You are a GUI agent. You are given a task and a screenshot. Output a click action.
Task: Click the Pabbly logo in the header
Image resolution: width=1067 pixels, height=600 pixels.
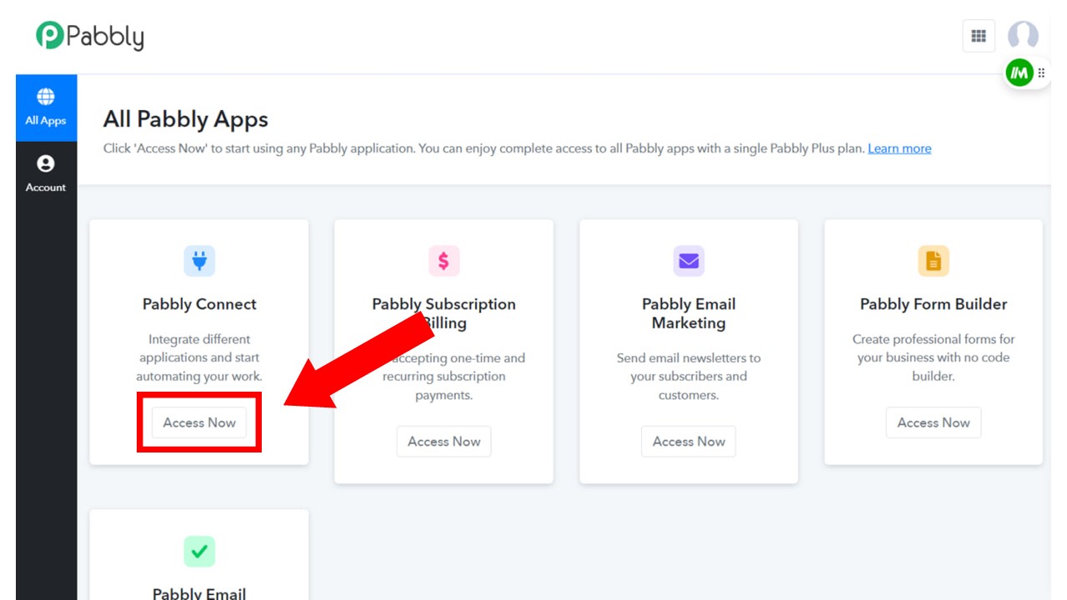pos(89,36)
